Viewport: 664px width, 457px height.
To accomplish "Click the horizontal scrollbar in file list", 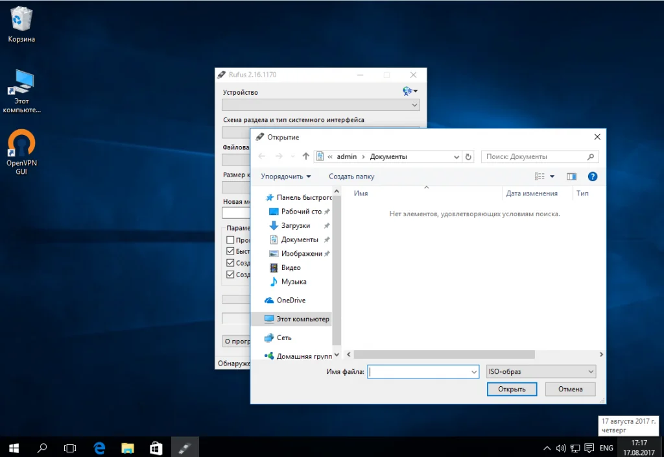I will [444, 354].
